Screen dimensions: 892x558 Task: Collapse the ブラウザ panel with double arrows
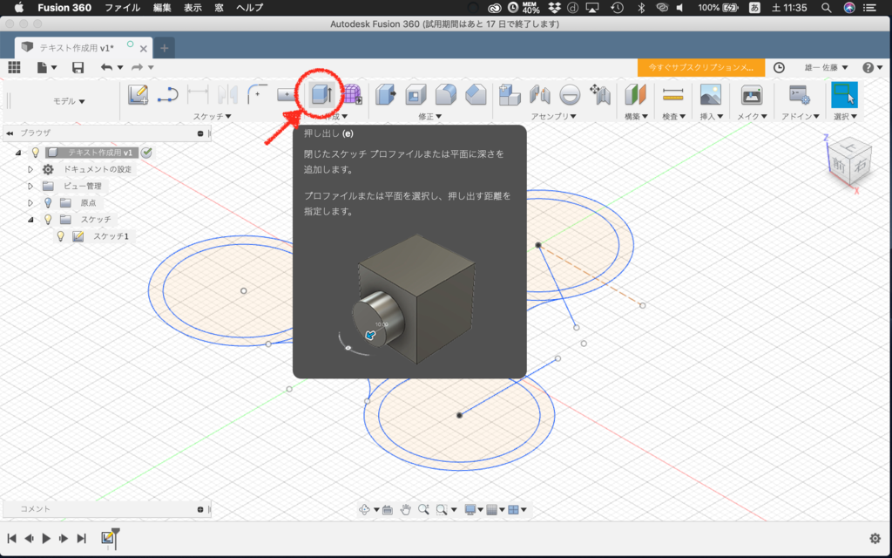click(10, 133)
